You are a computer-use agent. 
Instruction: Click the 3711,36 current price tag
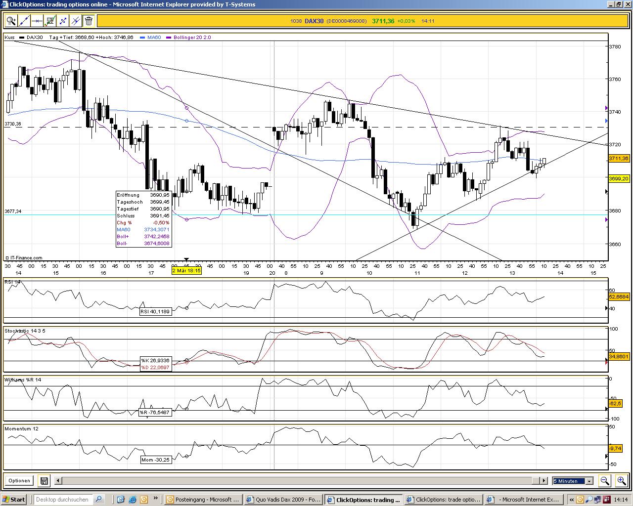[619, 159]
